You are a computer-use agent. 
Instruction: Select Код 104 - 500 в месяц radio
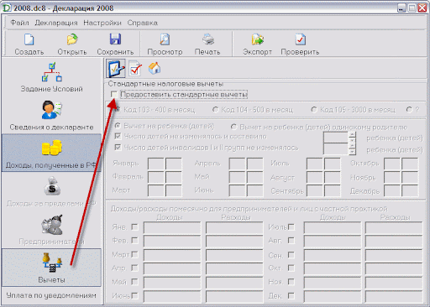[215, 110]
